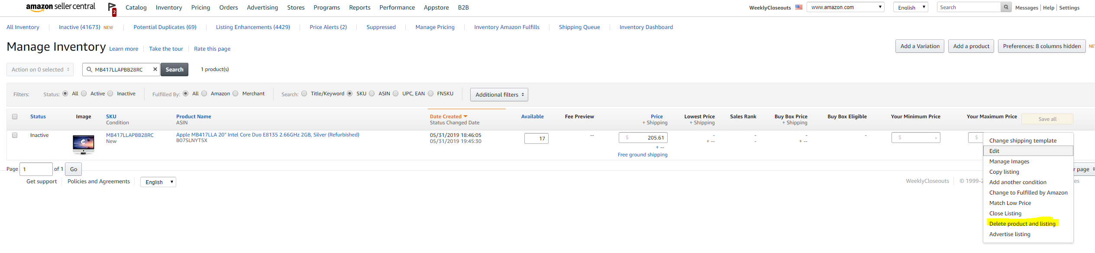Select Copy listing option
The width and height of the screenshot is (1095, 253).
pos(1004,172)
